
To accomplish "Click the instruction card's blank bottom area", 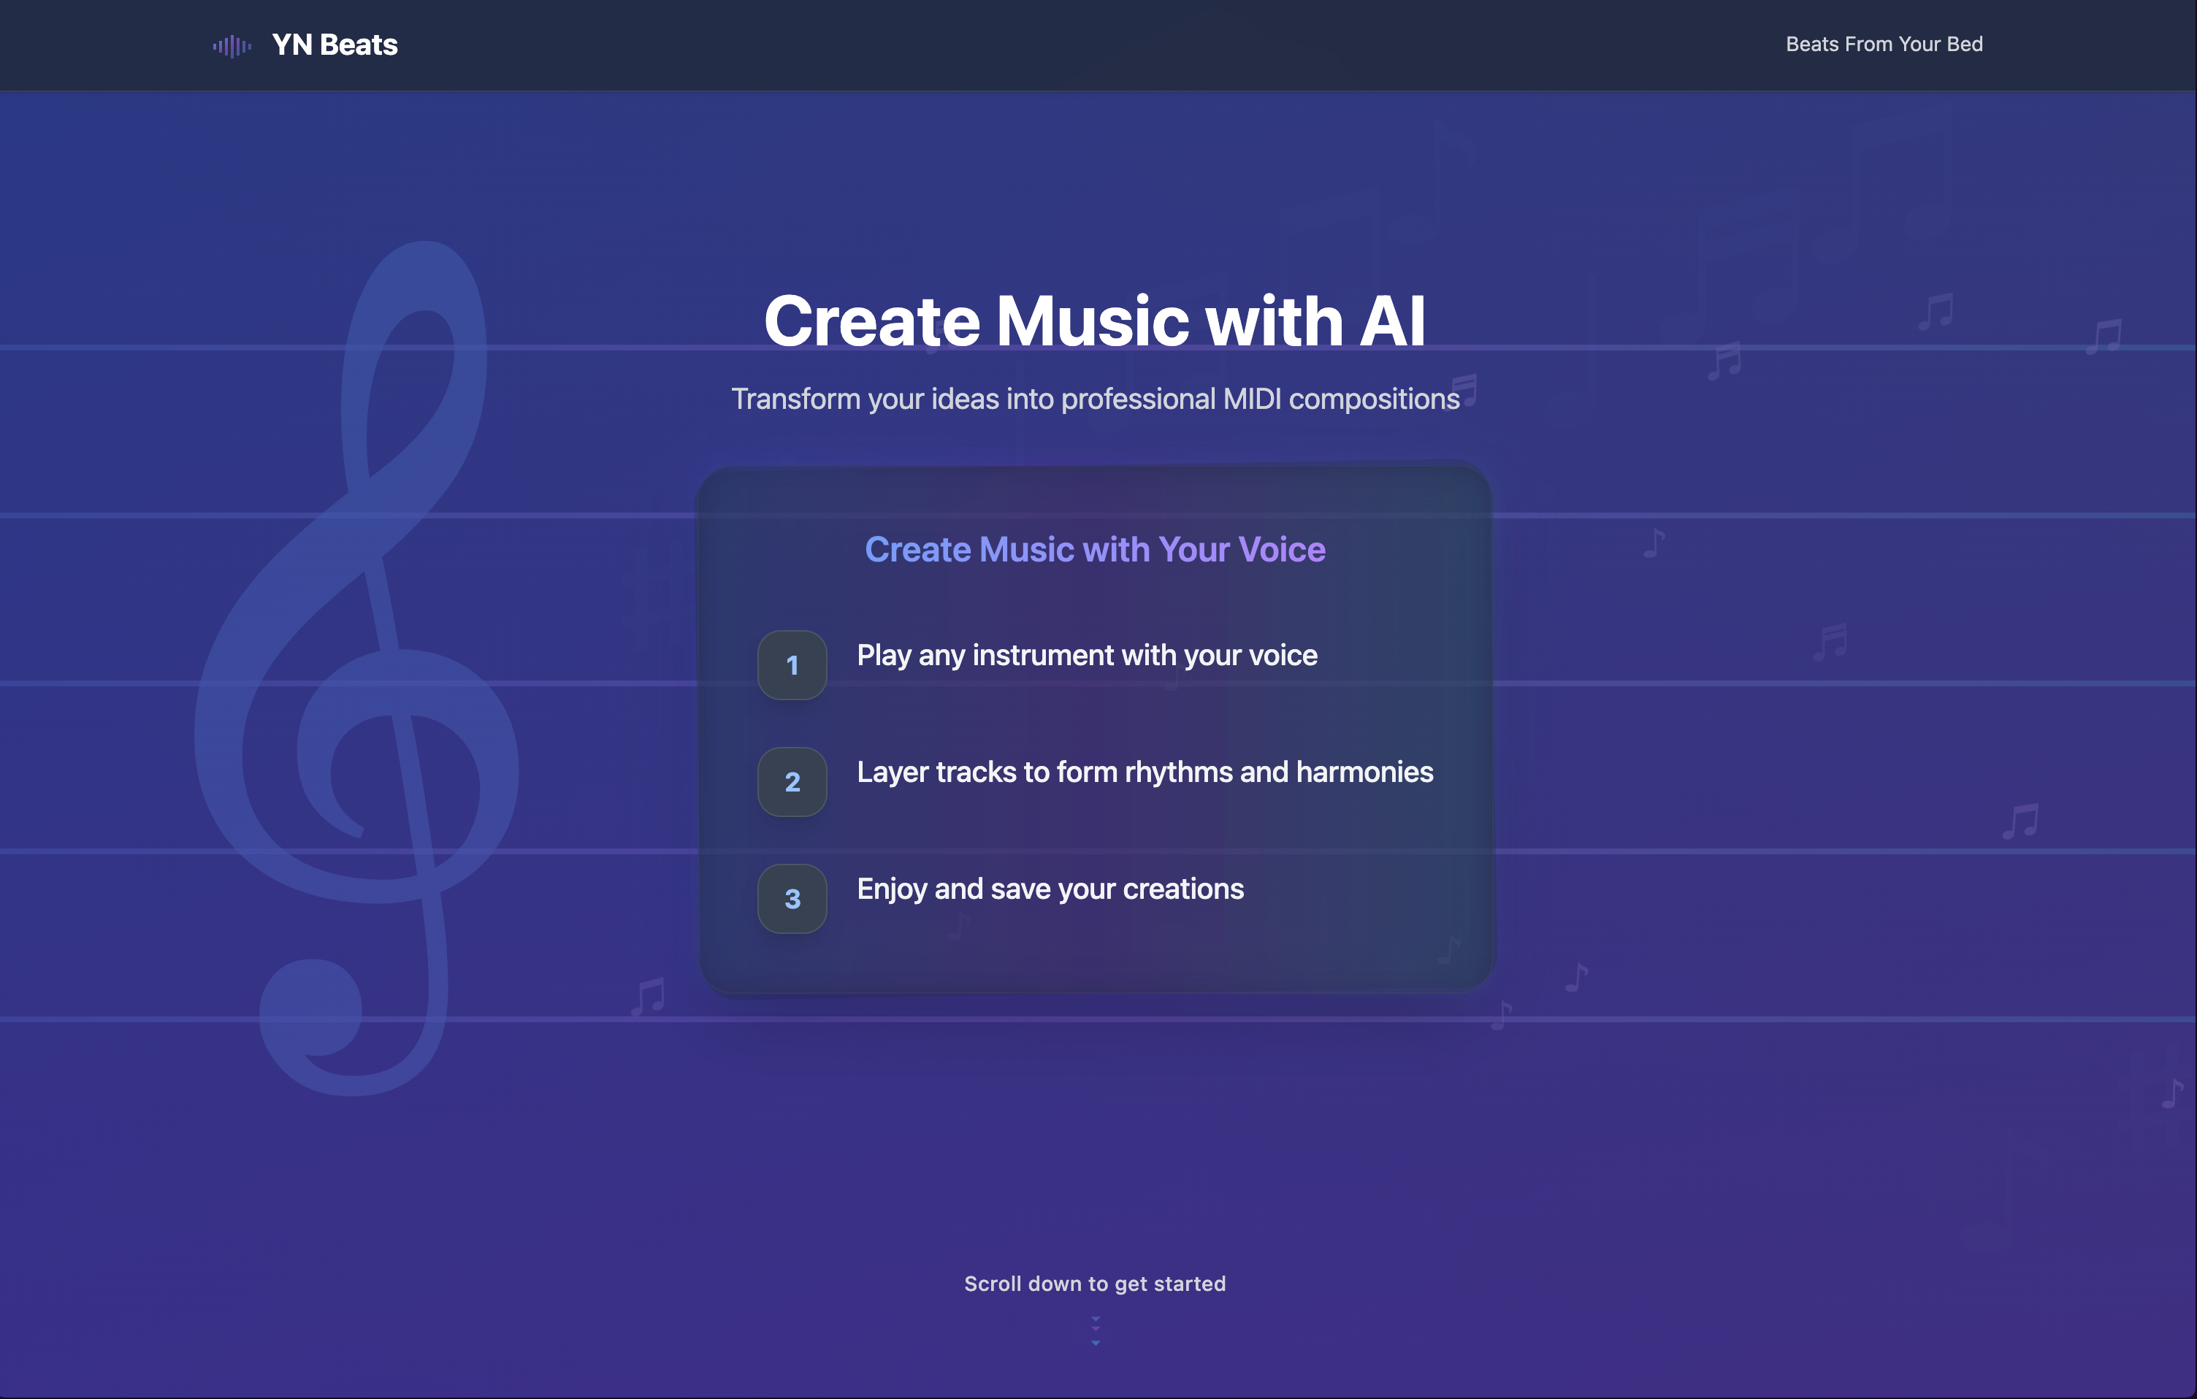I will pos(1094,963).
